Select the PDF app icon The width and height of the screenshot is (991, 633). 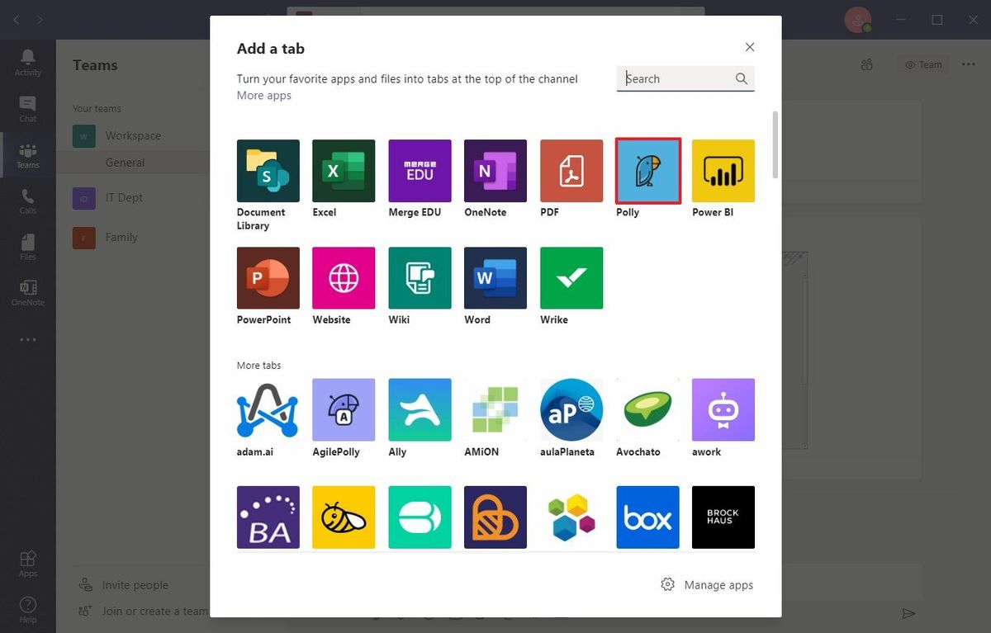571,171
